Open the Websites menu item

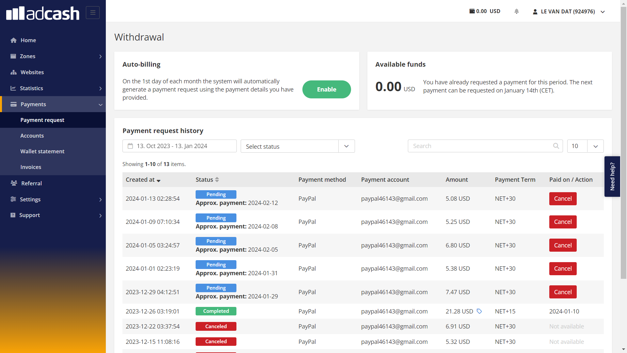(53, 72)
